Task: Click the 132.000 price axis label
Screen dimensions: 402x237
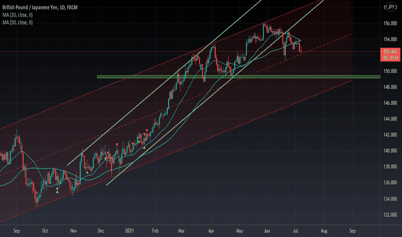Action: 390,215
